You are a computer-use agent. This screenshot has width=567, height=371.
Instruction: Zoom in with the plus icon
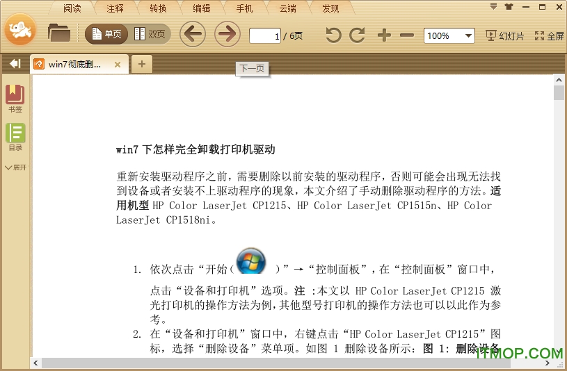[x=384, y=35]
